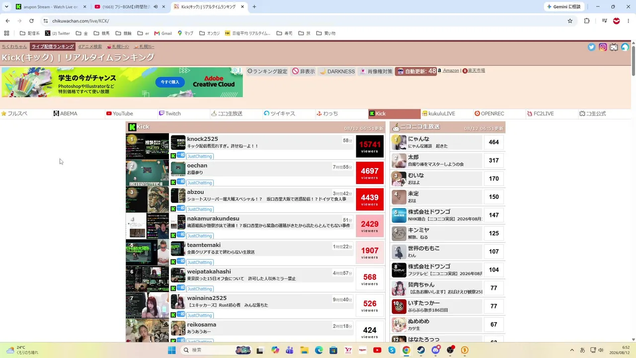Open the オンカジ bookmarks folder
Viewport: 636px width, 358px height.
pyautogui.click(x=209, y=33)
